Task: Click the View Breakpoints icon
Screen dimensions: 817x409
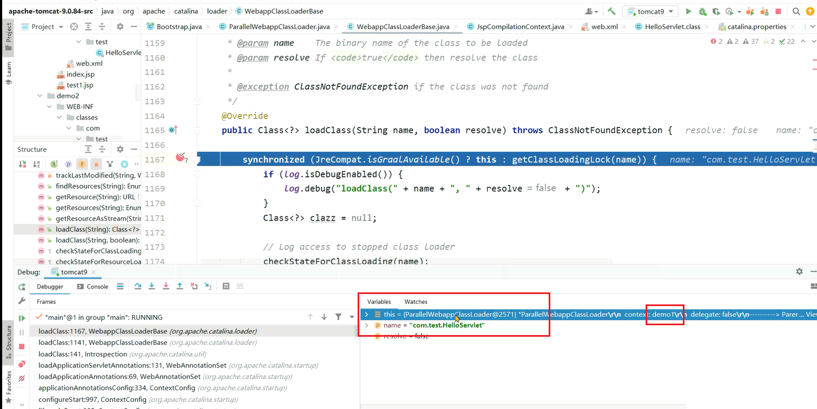Action: (22, 364)
